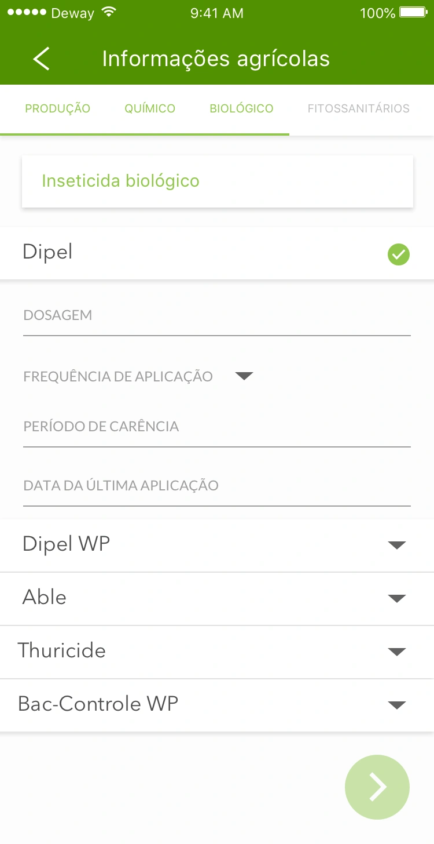Toggle the Dipel green checkmark
The width and height of the screenshot is (434, 844).
[x=398, y=254]
